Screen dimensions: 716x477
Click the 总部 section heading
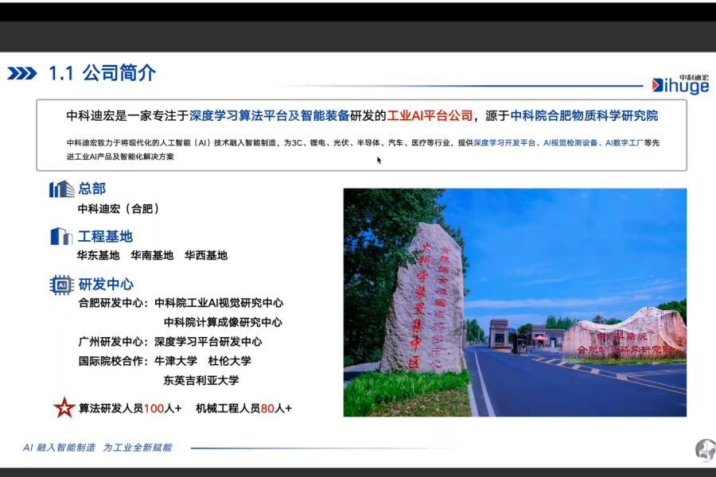tap(91, 189)
